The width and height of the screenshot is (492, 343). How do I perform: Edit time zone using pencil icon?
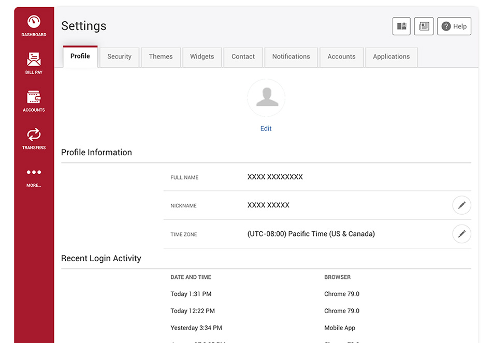(x=461, y=234)
